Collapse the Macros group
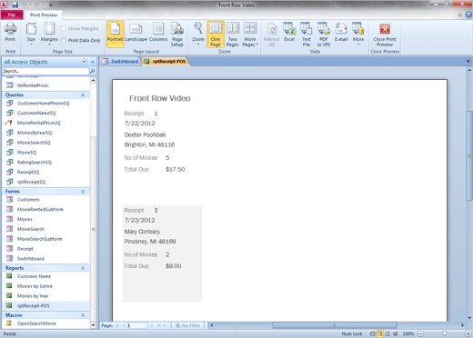The image size is (473, 338). 83,315
